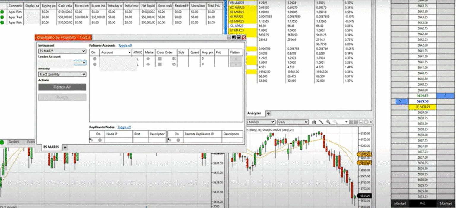Click the Leader Account input field

(x=59, y=63)
